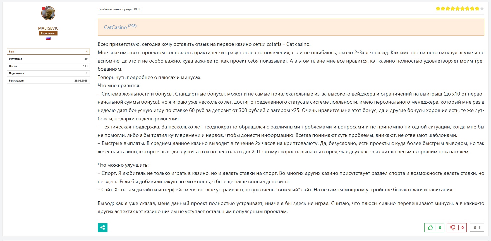491x241 pixels.
Task: Click the fifth yellow rating star
Action: point(458,9)
